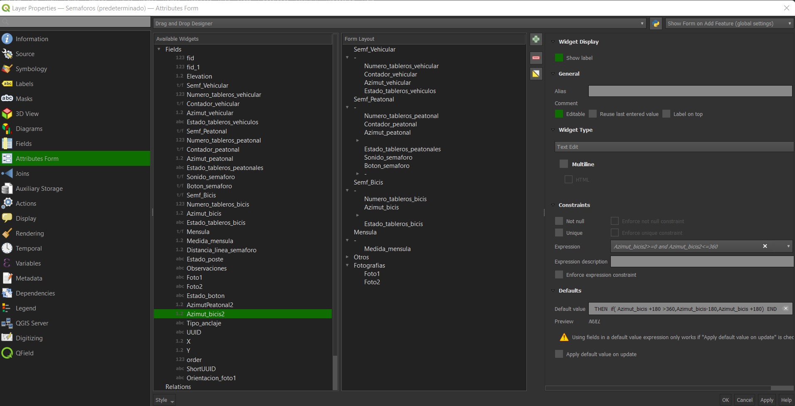The image size is (795, 406).
Task: Open Show Form on Add Feature dropdown
Action: click(729, 24)
